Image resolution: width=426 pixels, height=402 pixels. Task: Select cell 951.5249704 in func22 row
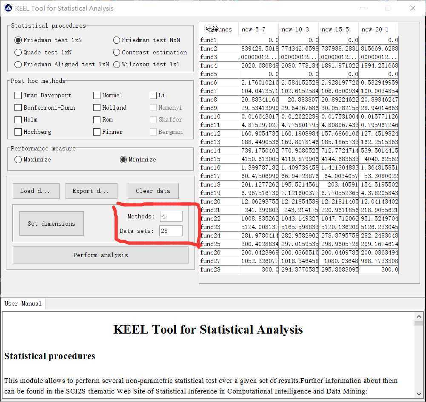pyautogui.click(x=379, y=218)
